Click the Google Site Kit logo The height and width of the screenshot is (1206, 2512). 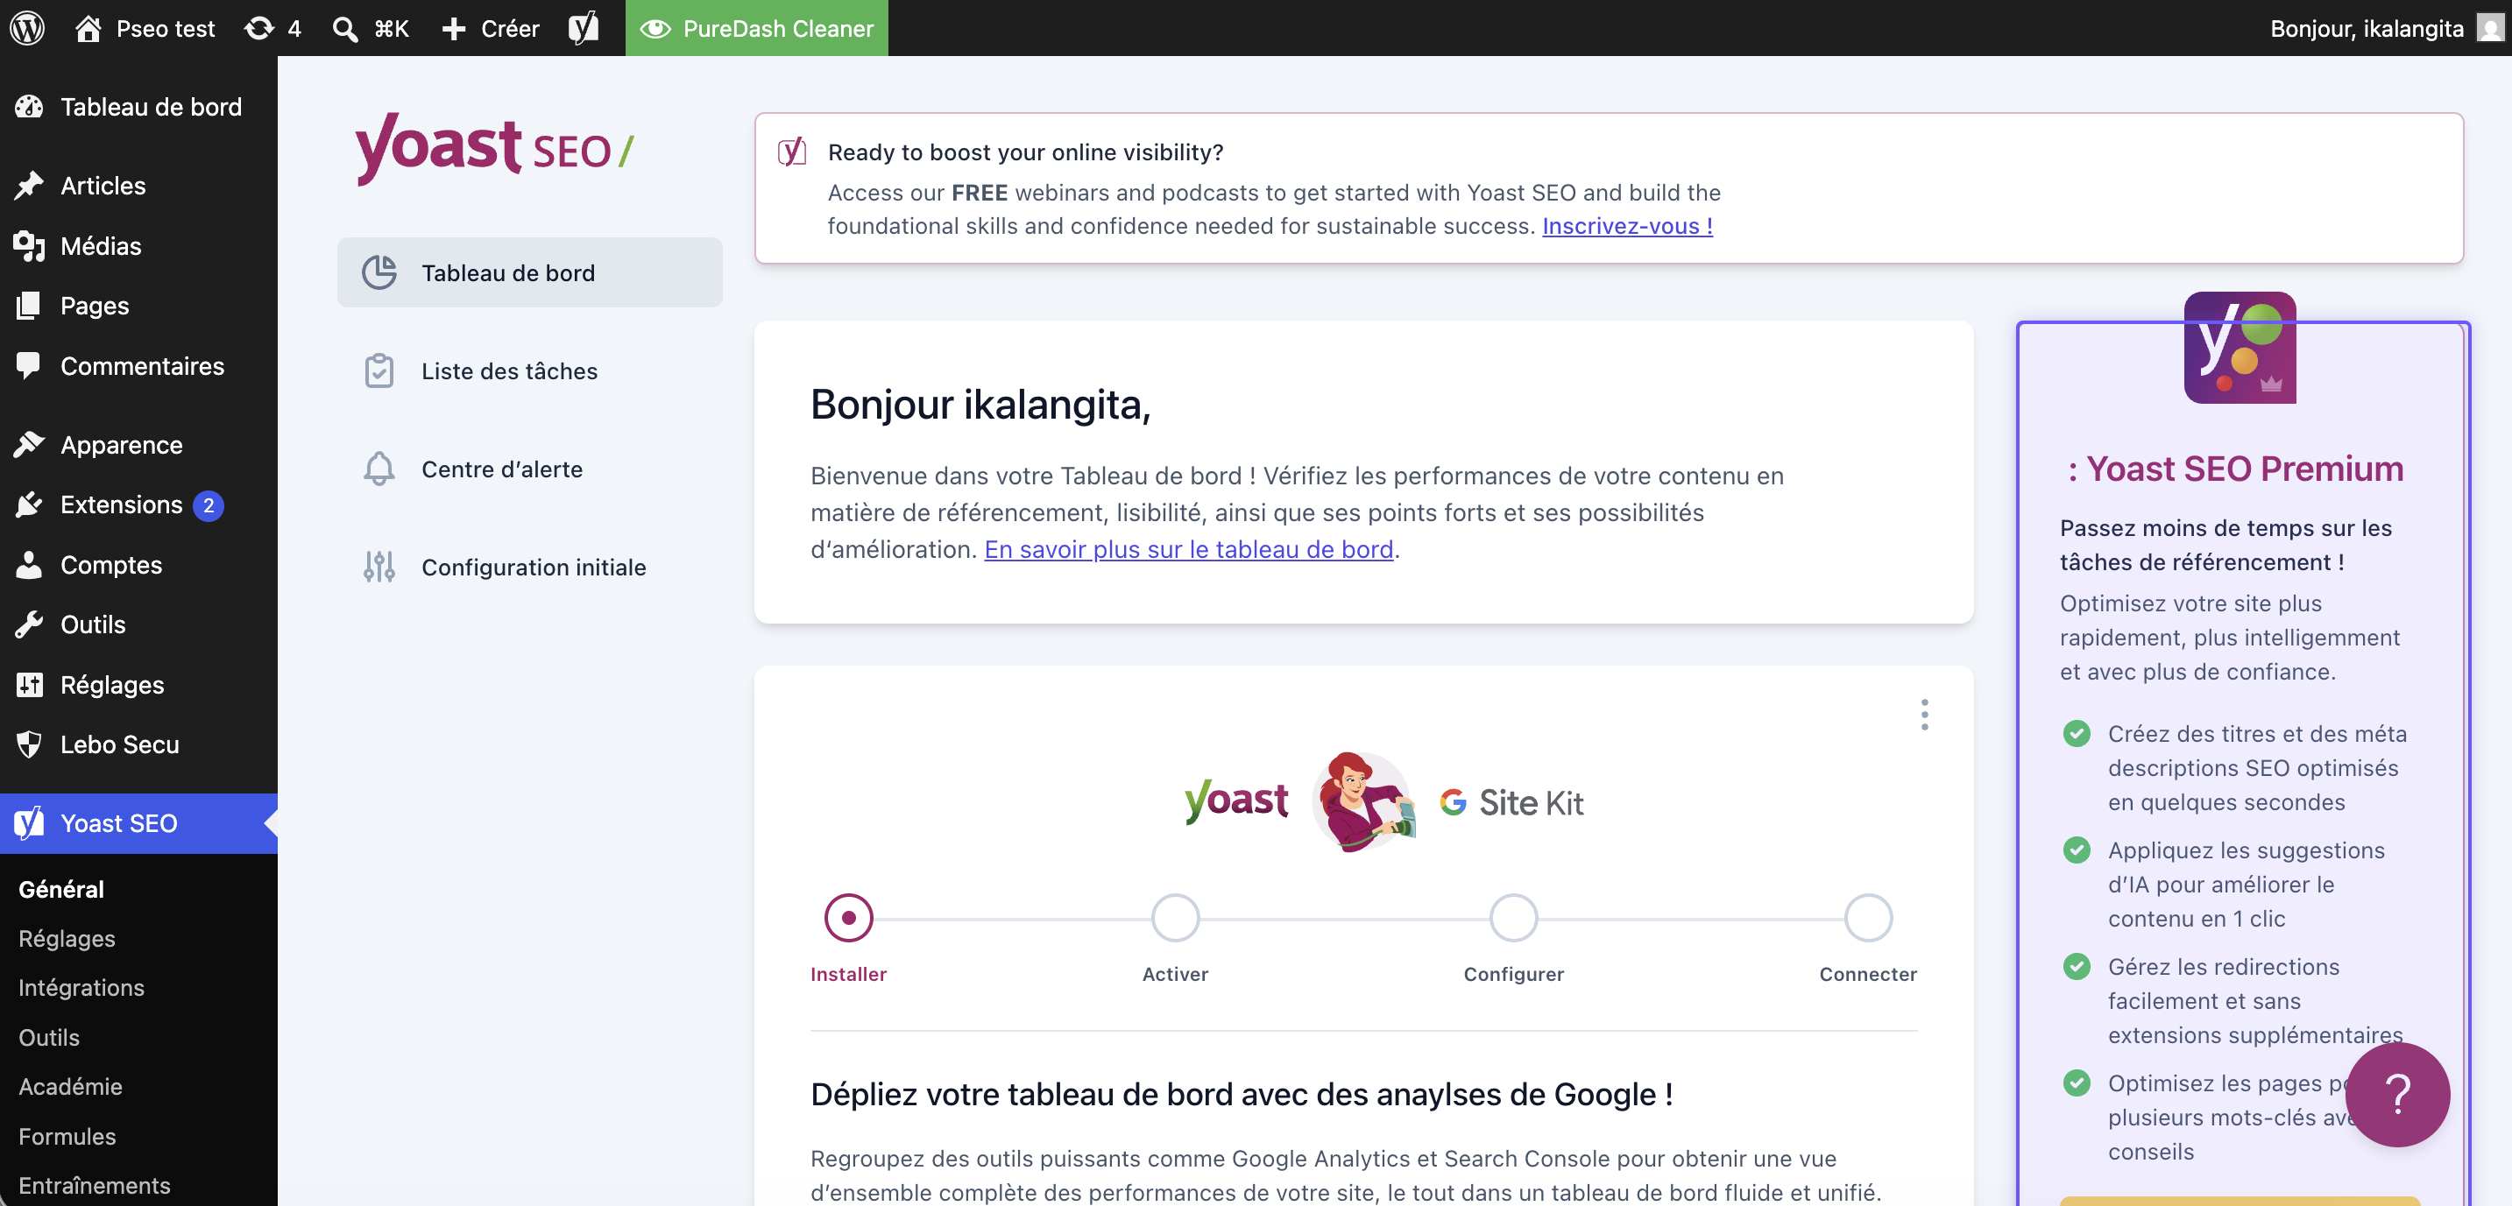pyautogui.click(x=1511, y=802)
